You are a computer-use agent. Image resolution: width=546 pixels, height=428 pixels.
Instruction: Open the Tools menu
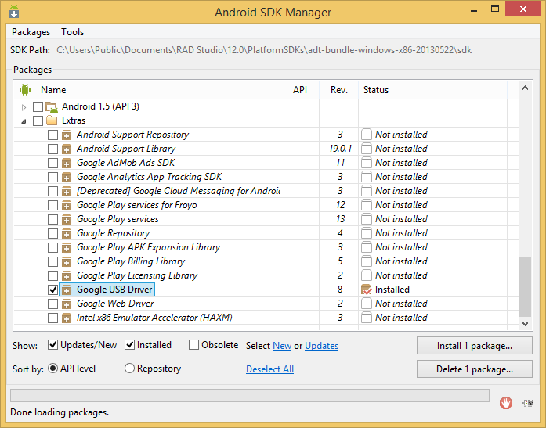(x=72, y=32)
